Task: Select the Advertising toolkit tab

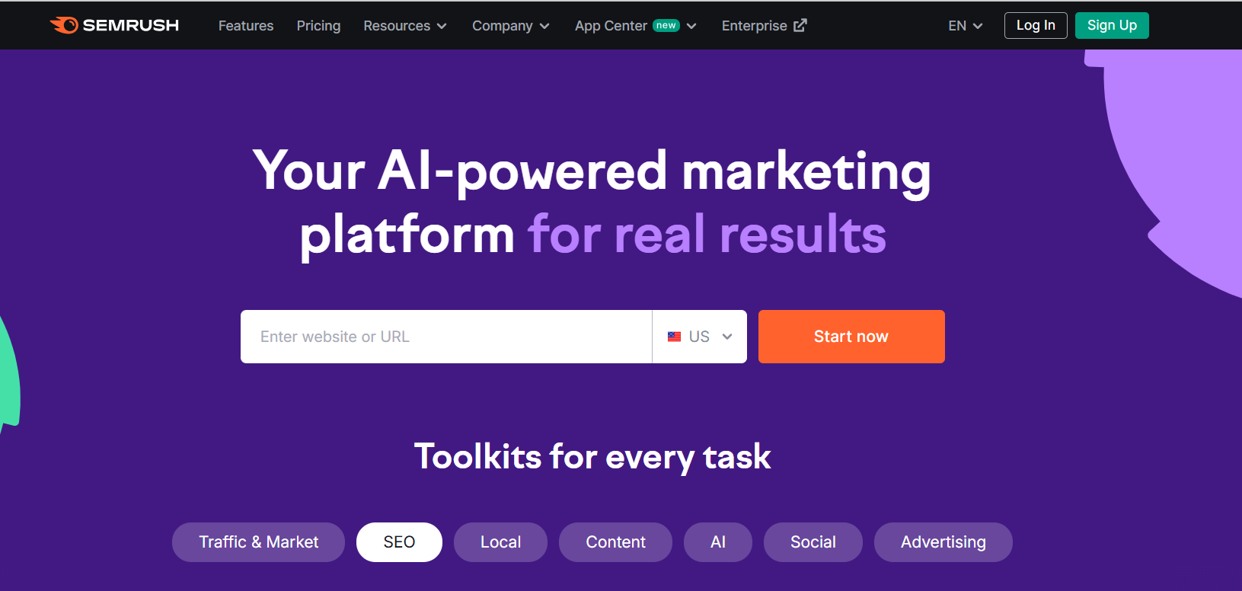Action: click(x=943, y=542)
